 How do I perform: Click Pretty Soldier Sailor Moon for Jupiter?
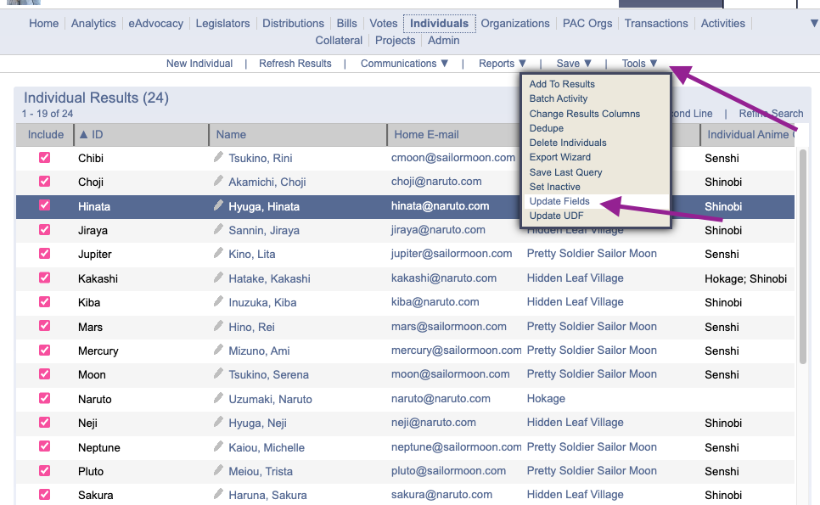click(x=592, y=254)
